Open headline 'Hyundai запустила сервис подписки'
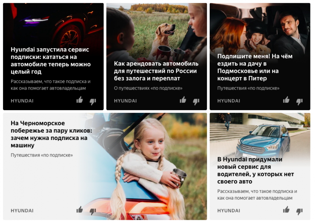This screenshot has width=316, height=221. pos(51,60)
